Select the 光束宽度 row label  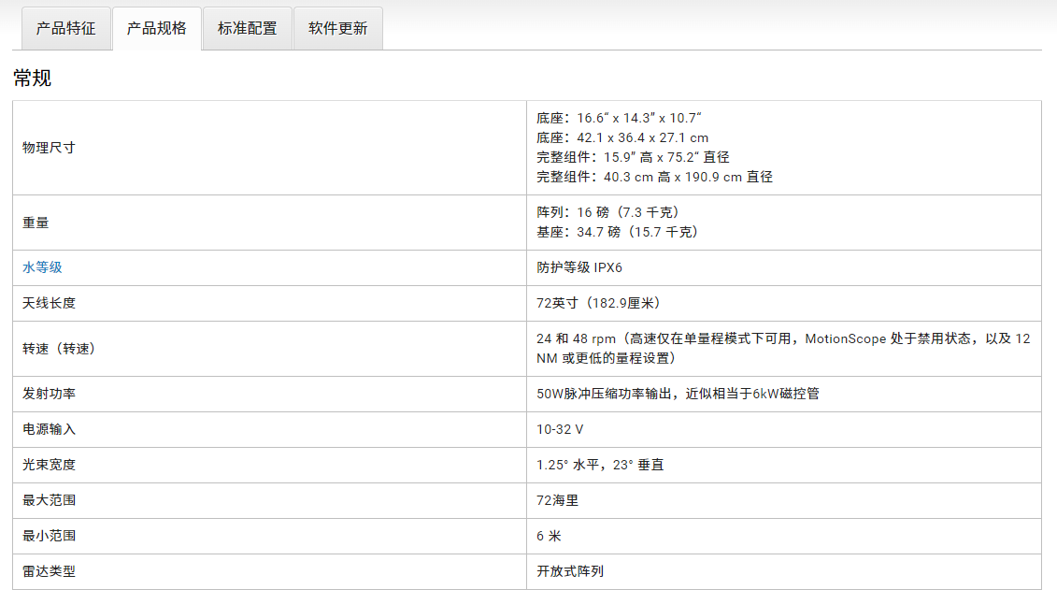[x=49, y=465]
